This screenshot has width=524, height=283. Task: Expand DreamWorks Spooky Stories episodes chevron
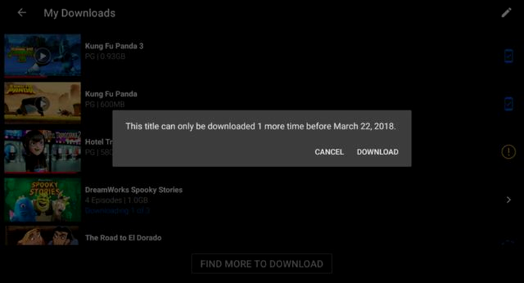(x=509, y=200)
